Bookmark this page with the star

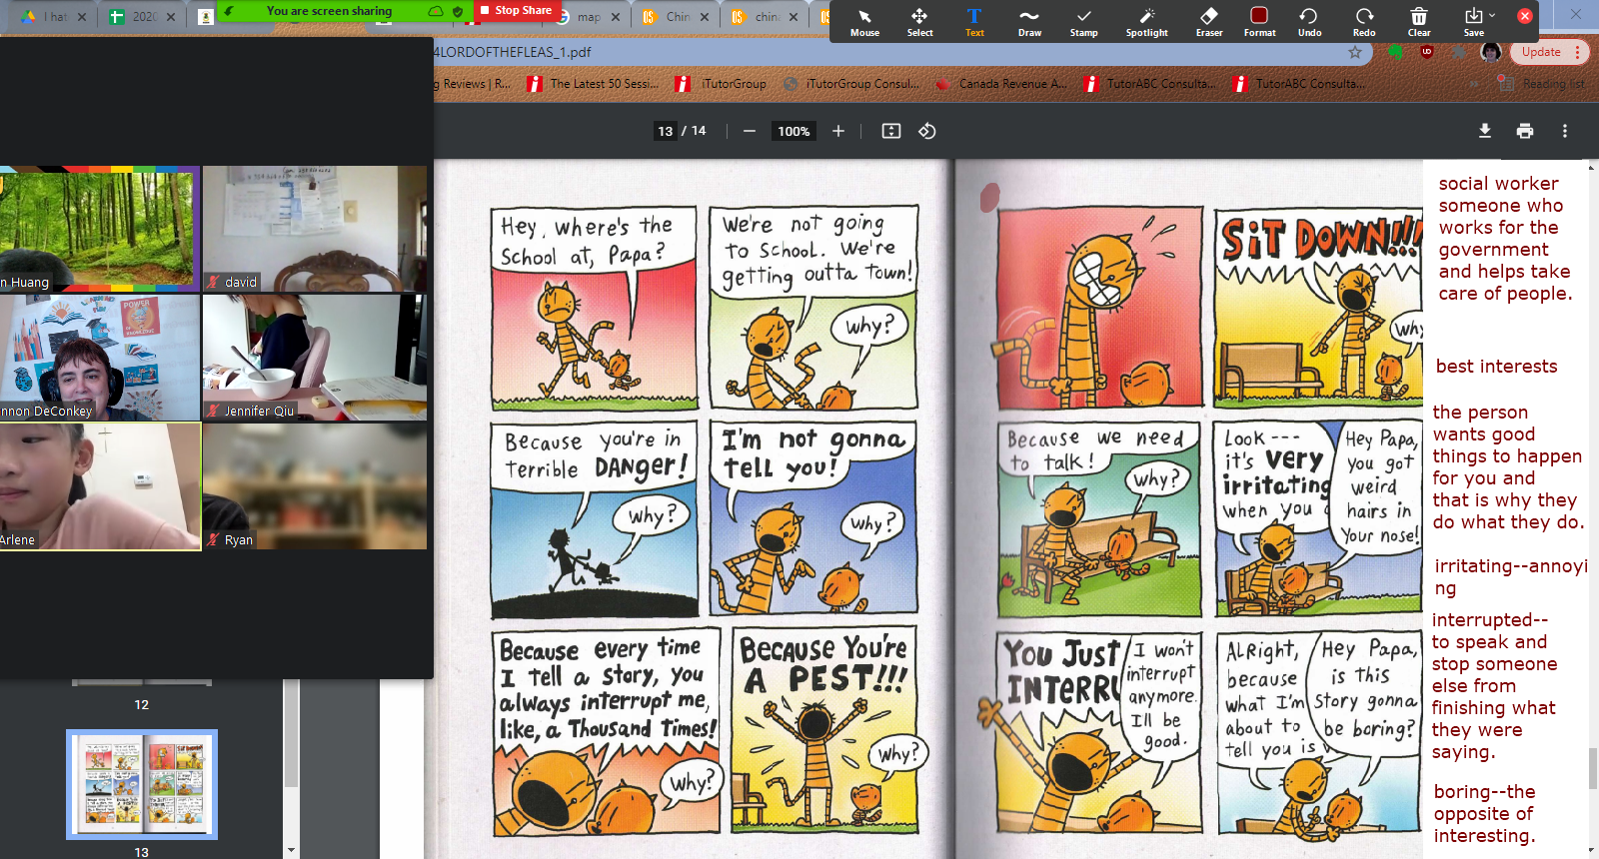coord(1355,52)
